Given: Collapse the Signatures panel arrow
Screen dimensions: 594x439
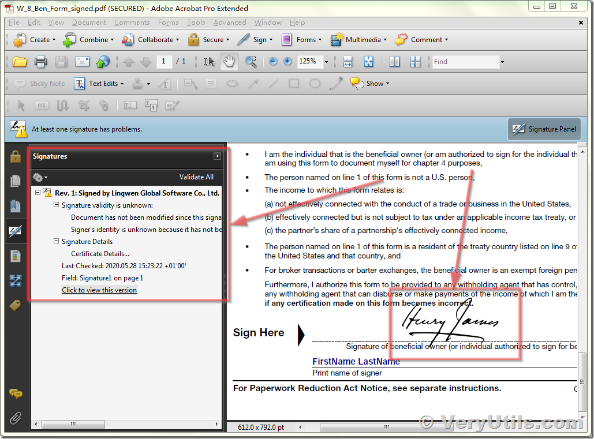Looking at the screenshot, I should point(217,156).
